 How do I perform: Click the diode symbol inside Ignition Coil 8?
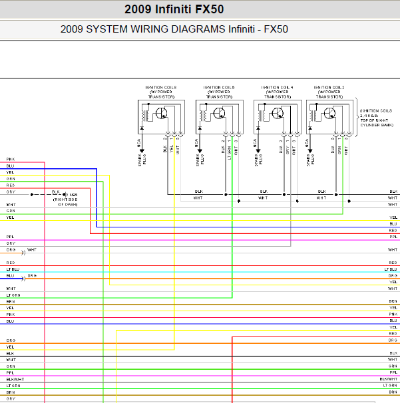tap(142, 128)
